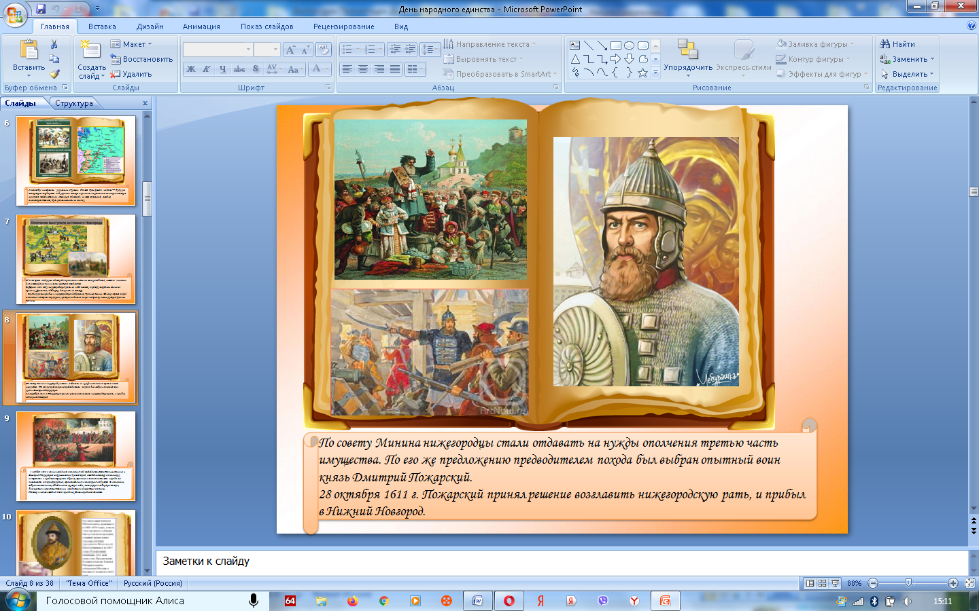This screenshot has height=611, width=979.
Task: Toggle italic (К) formatting
Action: 207,69
